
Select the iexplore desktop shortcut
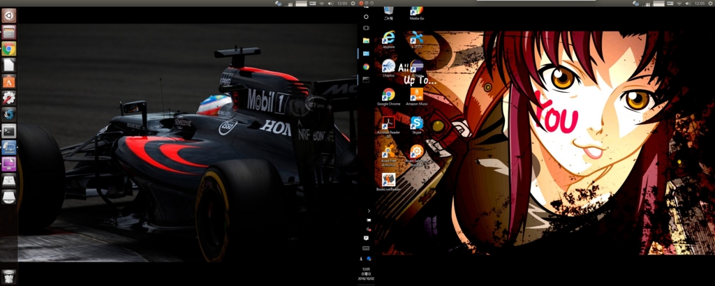tap(388, 39)
